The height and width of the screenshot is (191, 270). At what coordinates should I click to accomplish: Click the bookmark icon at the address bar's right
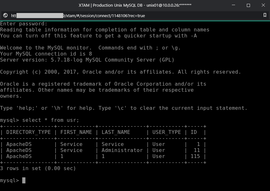pyautogui.click(x=266, y=15)
